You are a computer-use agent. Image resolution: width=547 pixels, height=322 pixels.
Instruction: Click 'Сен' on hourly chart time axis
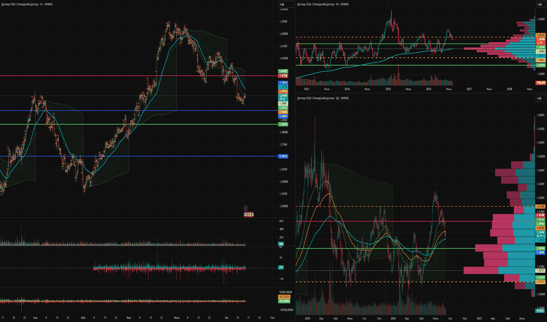pyautogui.click(x=272, y=317)
